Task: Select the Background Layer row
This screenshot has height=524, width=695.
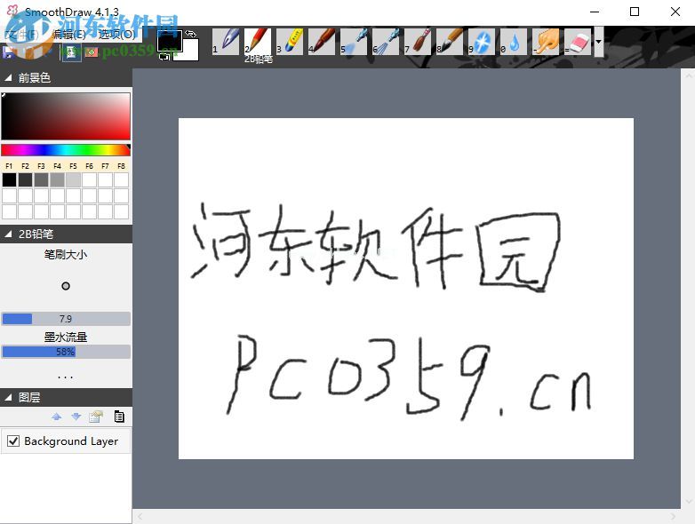Action: click(x=66, y=441)
